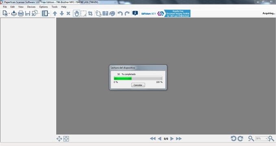276x146 pixels.
Task: Move page up with up arrow
Action: point(55,13)
